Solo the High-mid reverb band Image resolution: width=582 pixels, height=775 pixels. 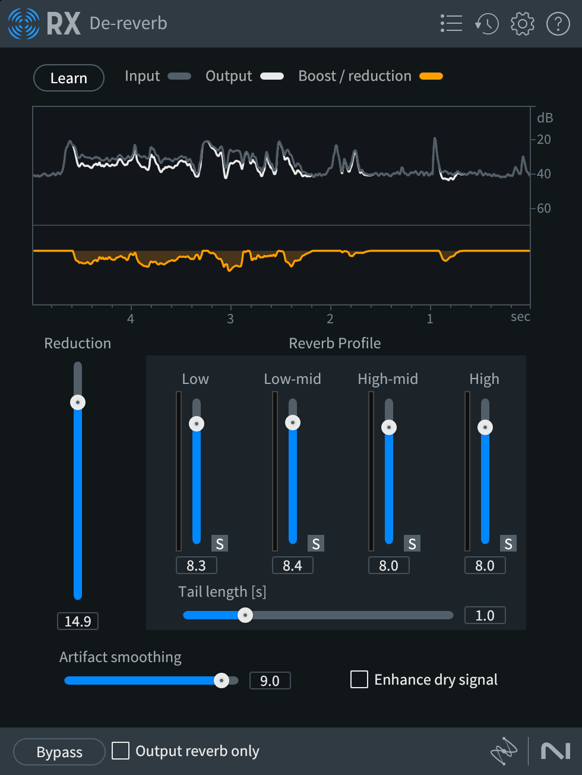point(412,543)
